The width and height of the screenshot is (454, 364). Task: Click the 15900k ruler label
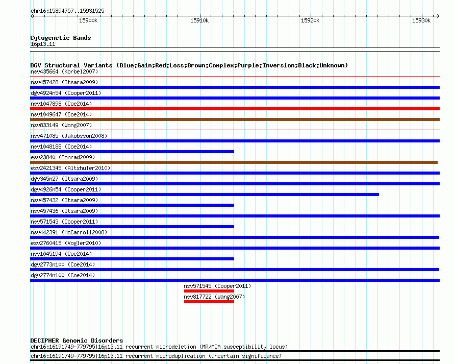(x=88, y=20)
